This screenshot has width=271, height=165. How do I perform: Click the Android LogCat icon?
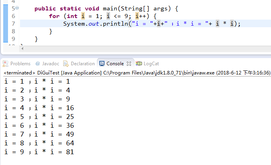coord(139,64)
